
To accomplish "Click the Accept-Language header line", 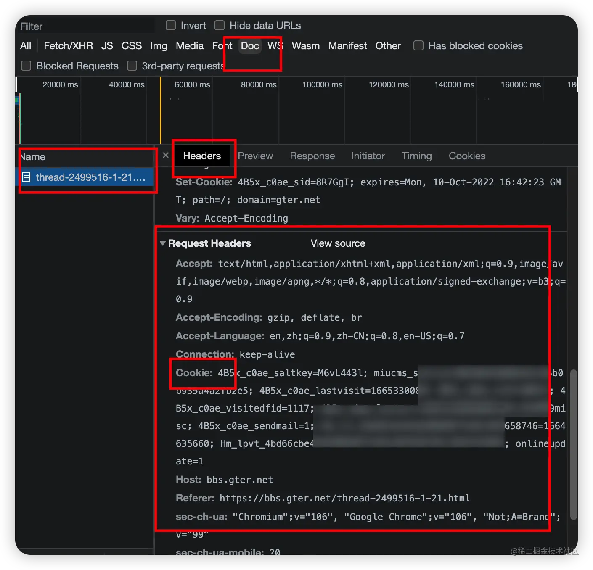I will [320, 336].
